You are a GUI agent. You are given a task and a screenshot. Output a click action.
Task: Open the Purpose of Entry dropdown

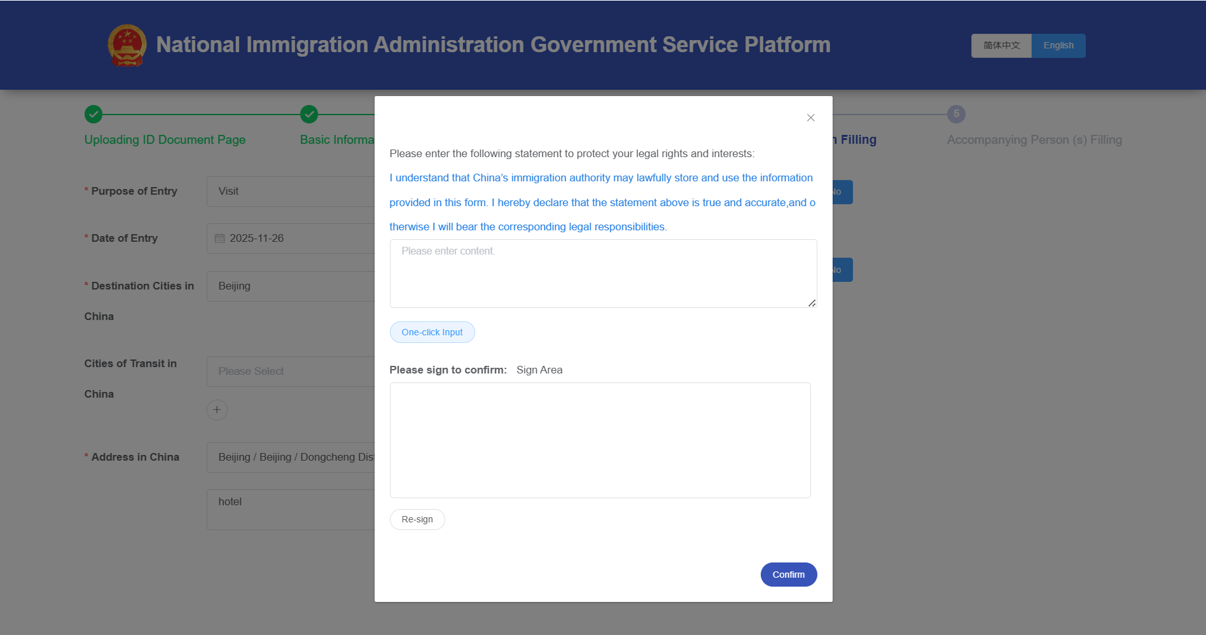[291, 192]
